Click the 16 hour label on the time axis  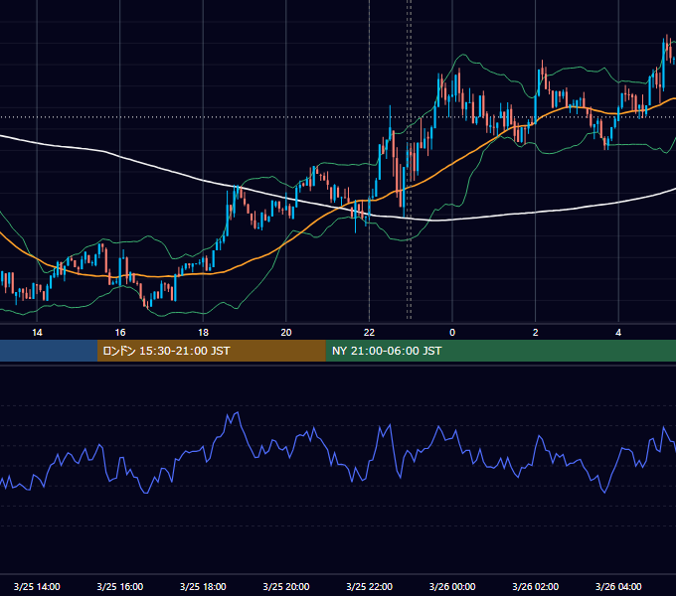pos(120,333)
